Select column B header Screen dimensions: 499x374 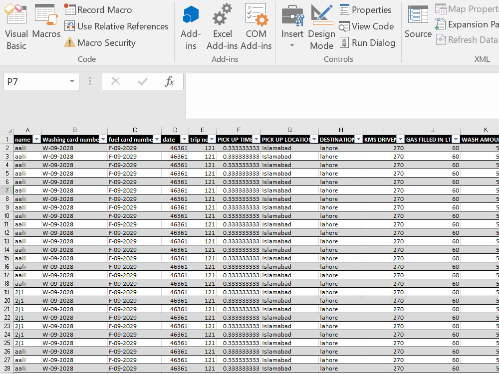[x=74, y=130]
